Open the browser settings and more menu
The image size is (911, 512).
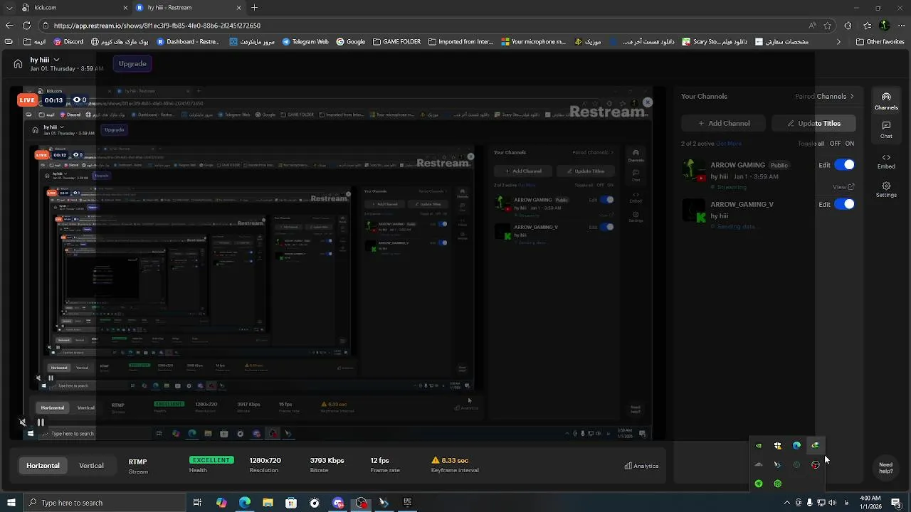click(902, 26)
